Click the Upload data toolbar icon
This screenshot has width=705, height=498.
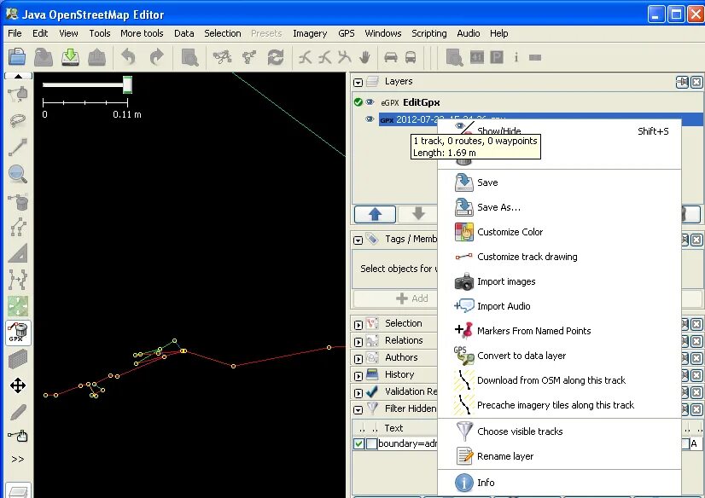(96, 57)
